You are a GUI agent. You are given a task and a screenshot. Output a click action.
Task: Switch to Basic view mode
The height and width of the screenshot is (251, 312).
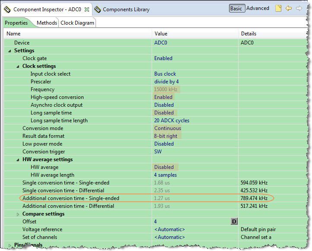coord(237,8)
